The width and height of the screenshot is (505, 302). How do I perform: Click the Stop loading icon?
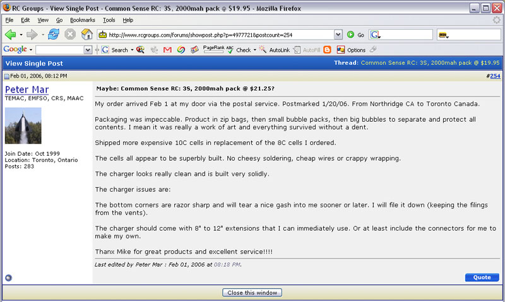point(70,35)
